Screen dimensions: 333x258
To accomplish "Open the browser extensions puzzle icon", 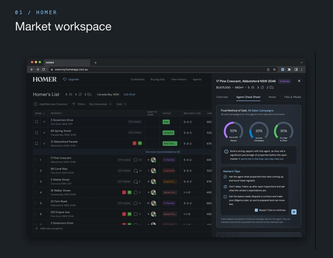I will pyautogui.click(x=289, y=69).
